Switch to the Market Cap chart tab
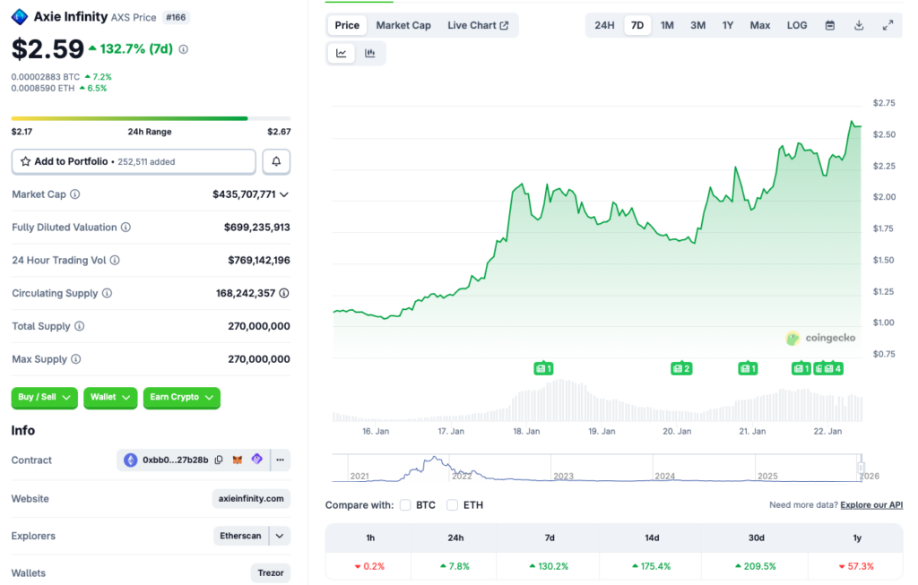 pyautogui.click(x=403, y=25)
